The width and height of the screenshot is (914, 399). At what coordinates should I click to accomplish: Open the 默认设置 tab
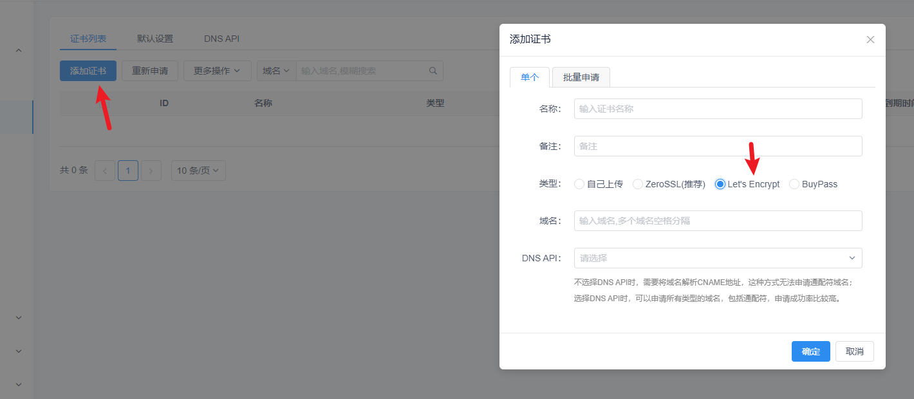[156, 38]
